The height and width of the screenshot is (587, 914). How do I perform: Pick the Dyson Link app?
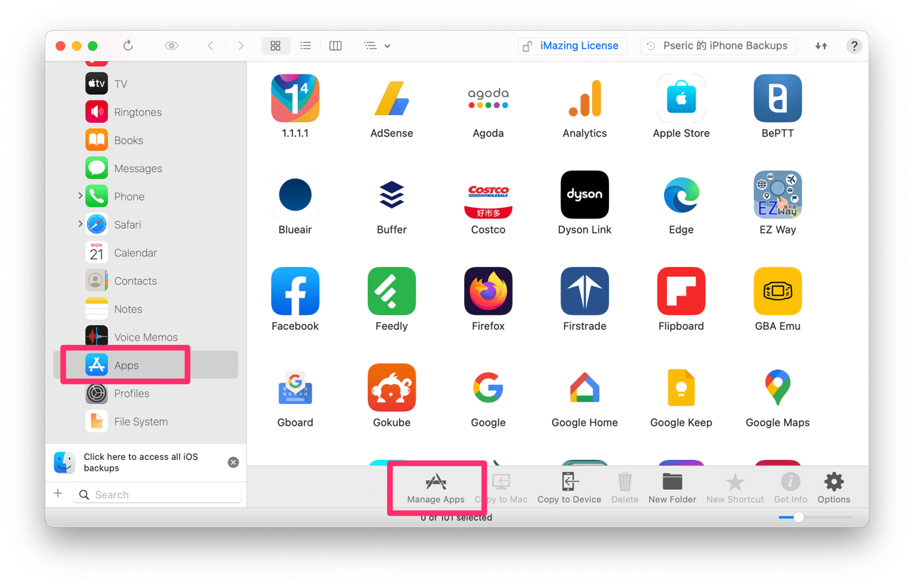584,195
